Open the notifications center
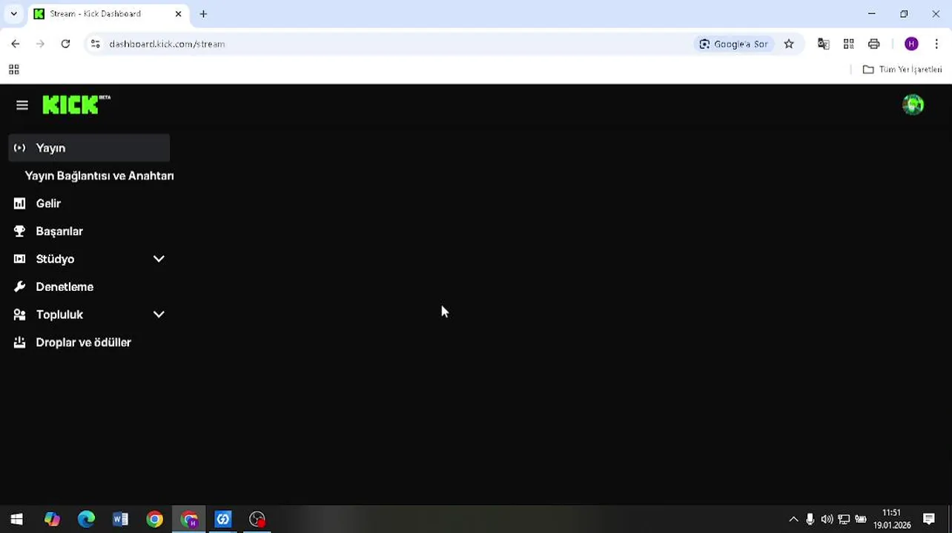Viewport: 952px width, 533px height. coord(929,519)
